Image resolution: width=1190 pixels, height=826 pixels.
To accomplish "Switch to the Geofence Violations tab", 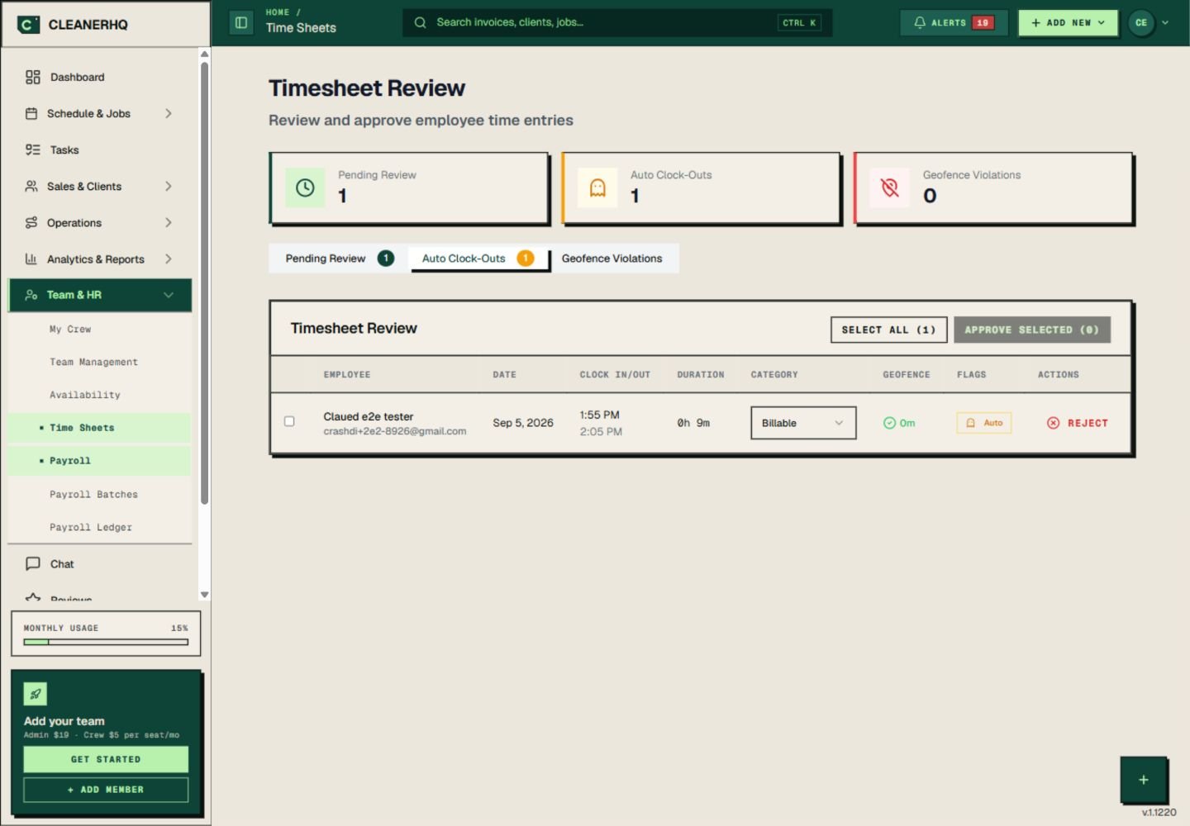I will coord(612,259).
